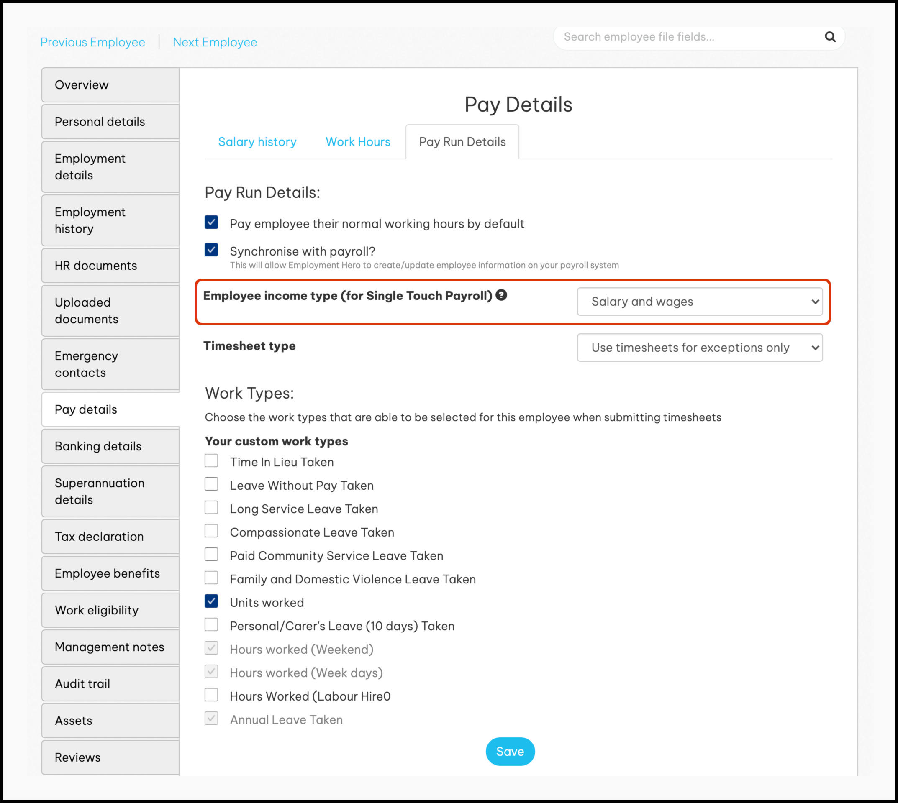Screen dimensions: 898x803
Task: Tick Long Service Leave Taken
Action: pyautogui.click(x=211, y=507)
